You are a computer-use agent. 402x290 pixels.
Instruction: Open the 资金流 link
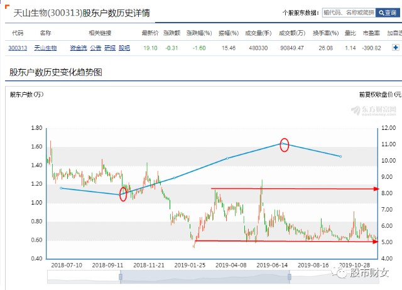point(79,48)
